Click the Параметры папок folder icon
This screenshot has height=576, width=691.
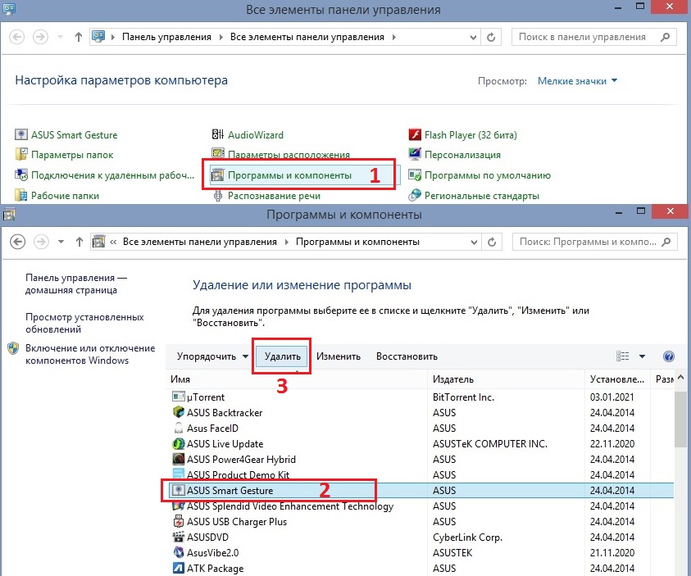(x=20, y=155)
